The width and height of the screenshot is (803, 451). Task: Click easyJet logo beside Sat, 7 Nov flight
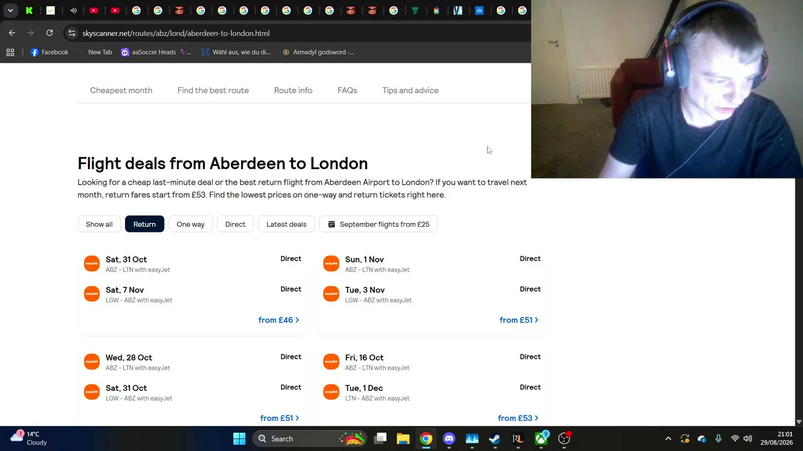point(92,294)
